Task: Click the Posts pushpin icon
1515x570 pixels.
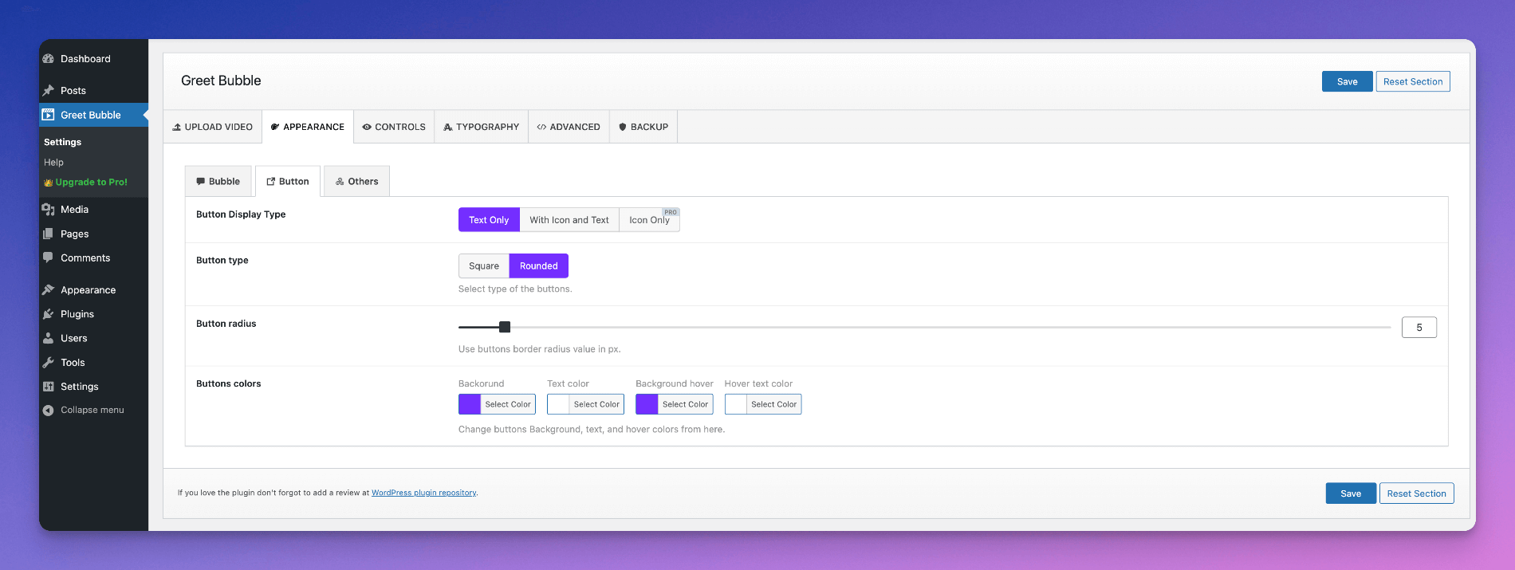Action: (x=49, y=90)
